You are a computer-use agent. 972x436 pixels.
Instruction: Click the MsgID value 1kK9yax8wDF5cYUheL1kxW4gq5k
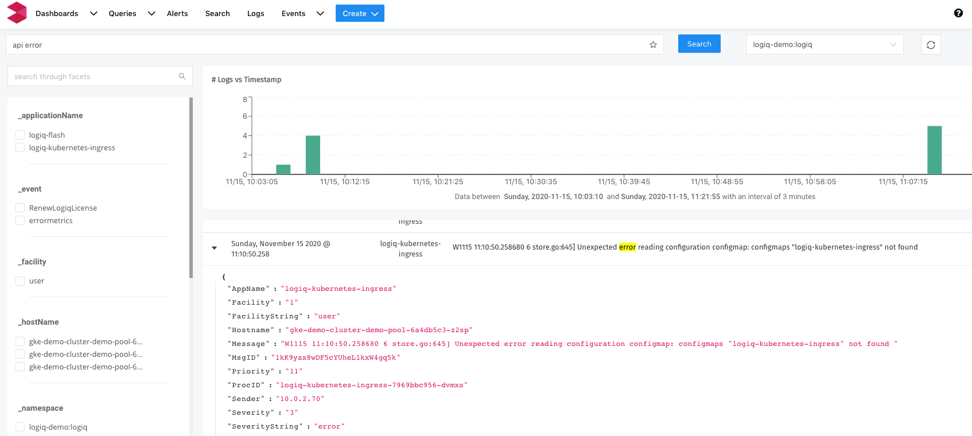[336, 357]
